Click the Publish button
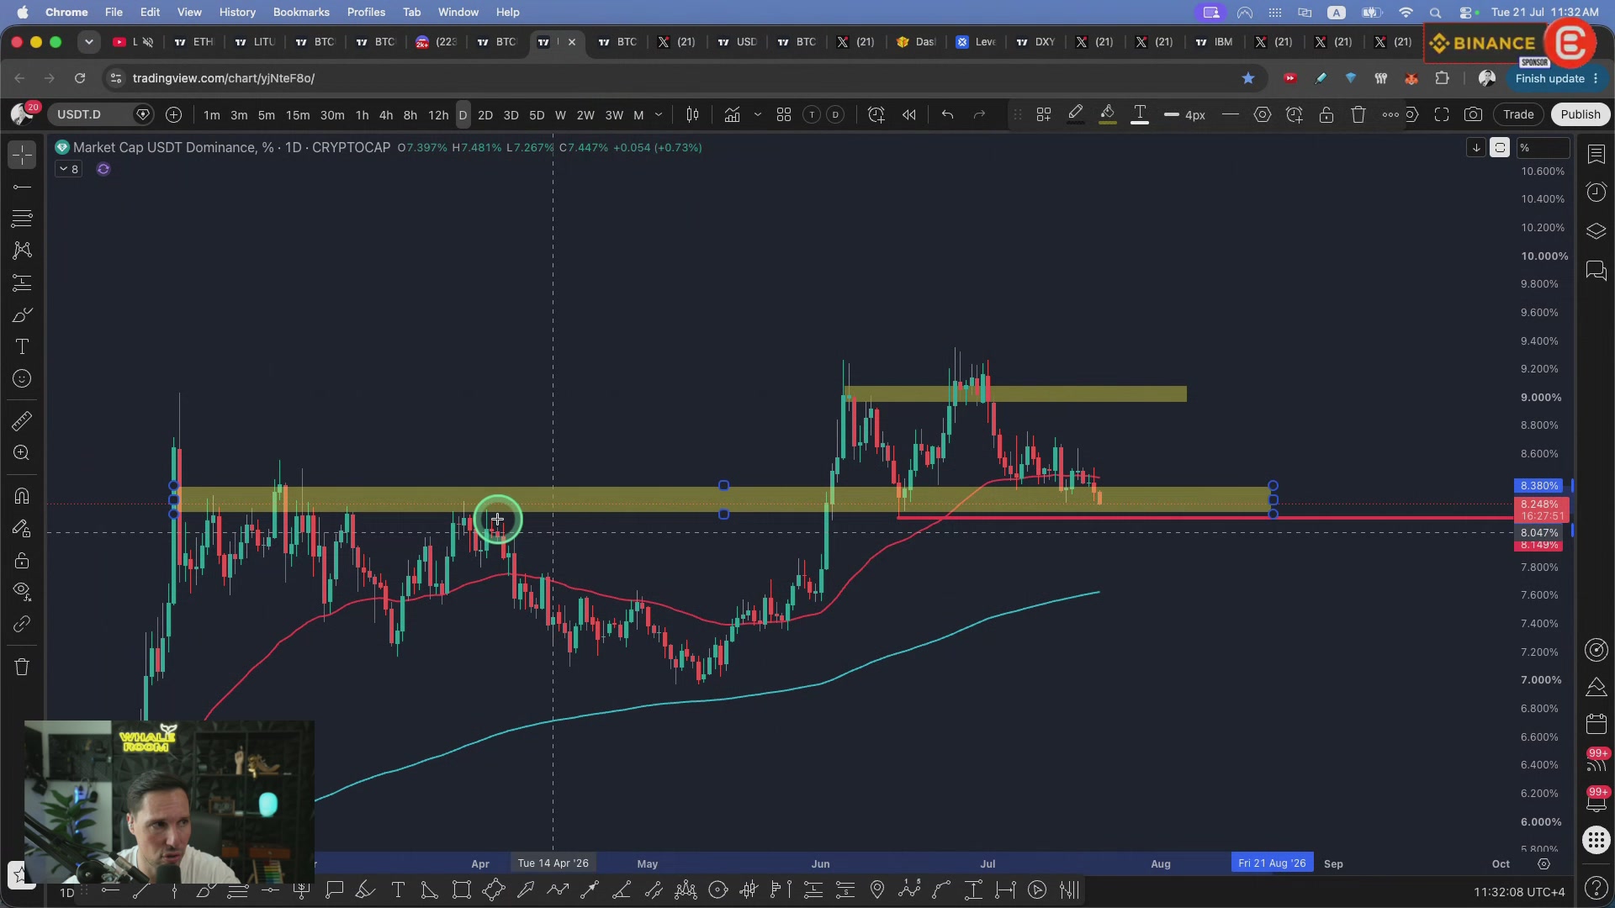 pos(1581,115)
